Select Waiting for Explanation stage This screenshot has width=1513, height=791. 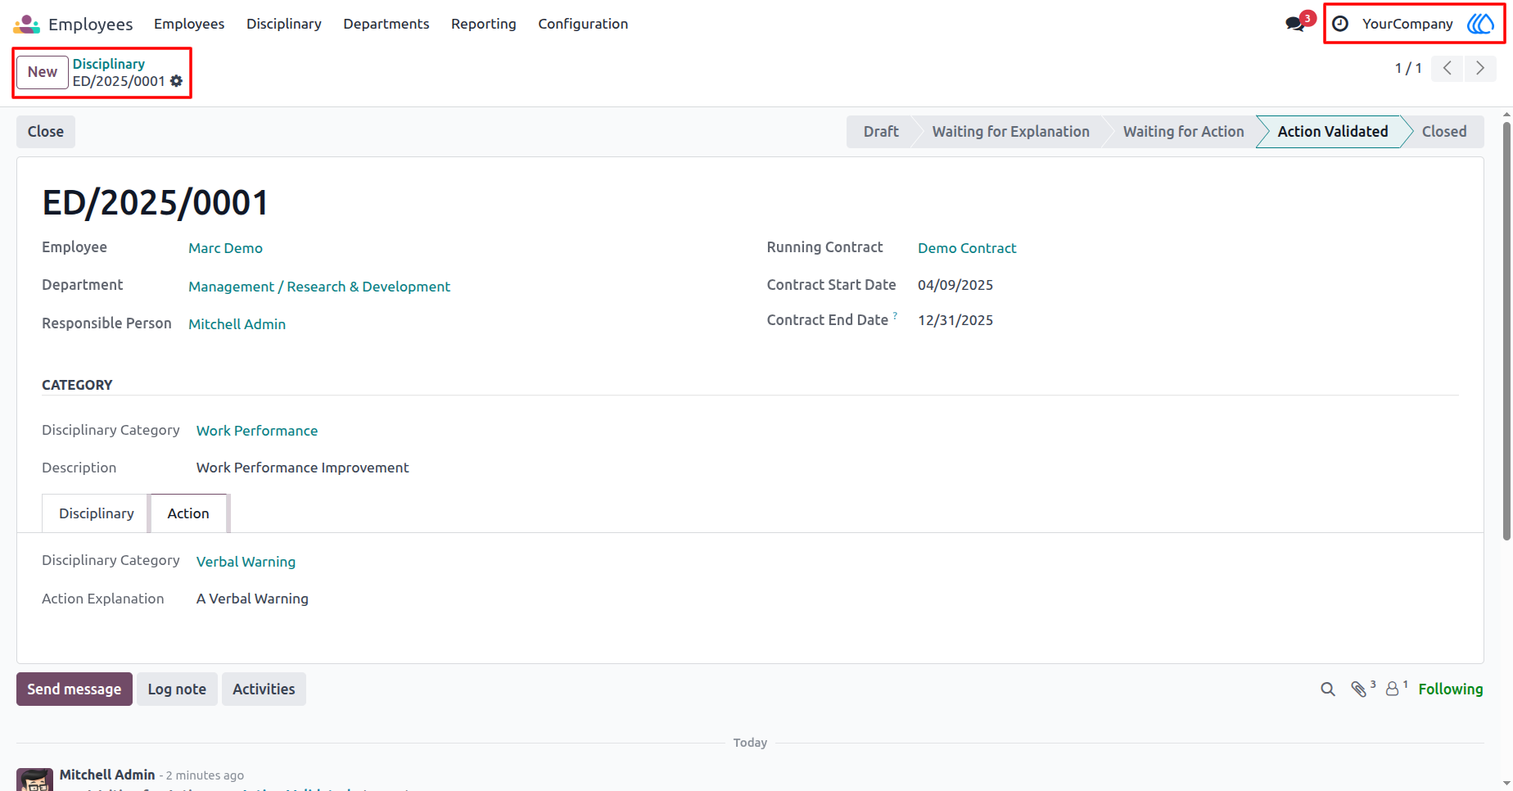tap(1011, 132)
